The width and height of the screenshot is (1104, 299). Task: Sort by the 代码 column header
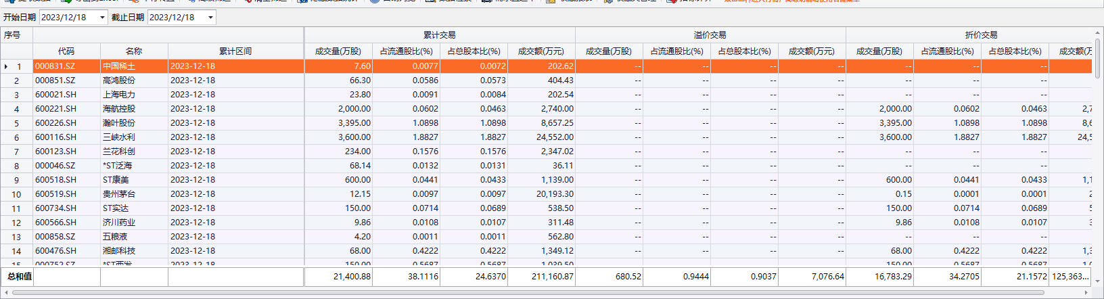coord(66,51)
